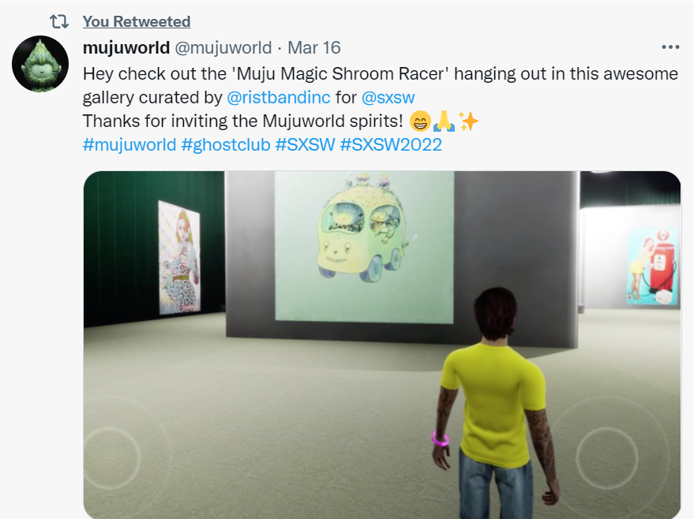Open the @sxsw mention
The height and width of the screenshot is (519, 694).
pos(388,97)
